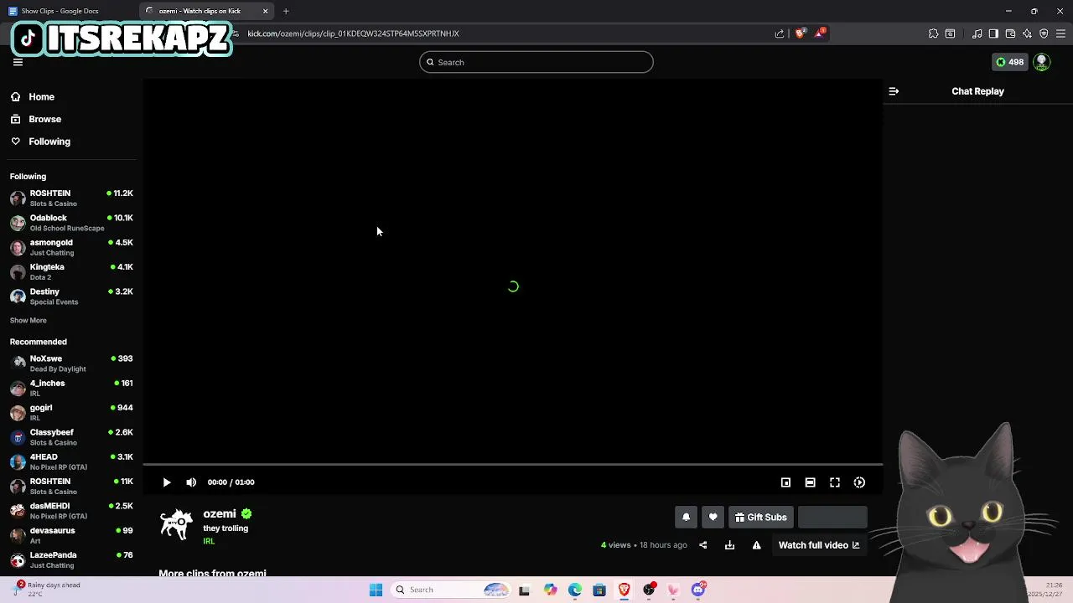This screenshot has height=603, width=1073.
Task: Switch to Show Clips Google Docs tab
Action: point(69,11)
